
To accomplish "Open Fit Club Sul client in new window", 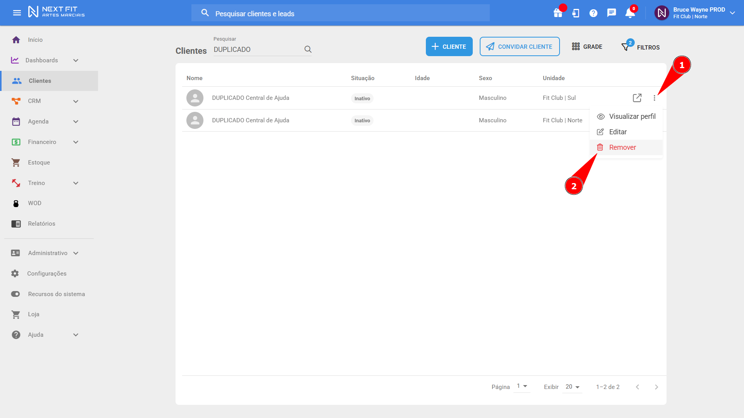I will (637, 98).
